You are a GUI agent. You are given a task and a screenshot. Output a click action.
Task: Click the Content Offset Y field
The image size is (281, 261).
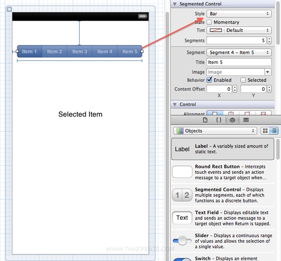coord(253,89)
